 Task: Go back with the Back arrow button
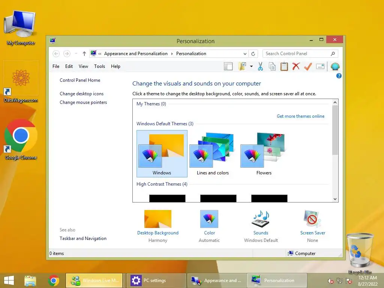56,54
